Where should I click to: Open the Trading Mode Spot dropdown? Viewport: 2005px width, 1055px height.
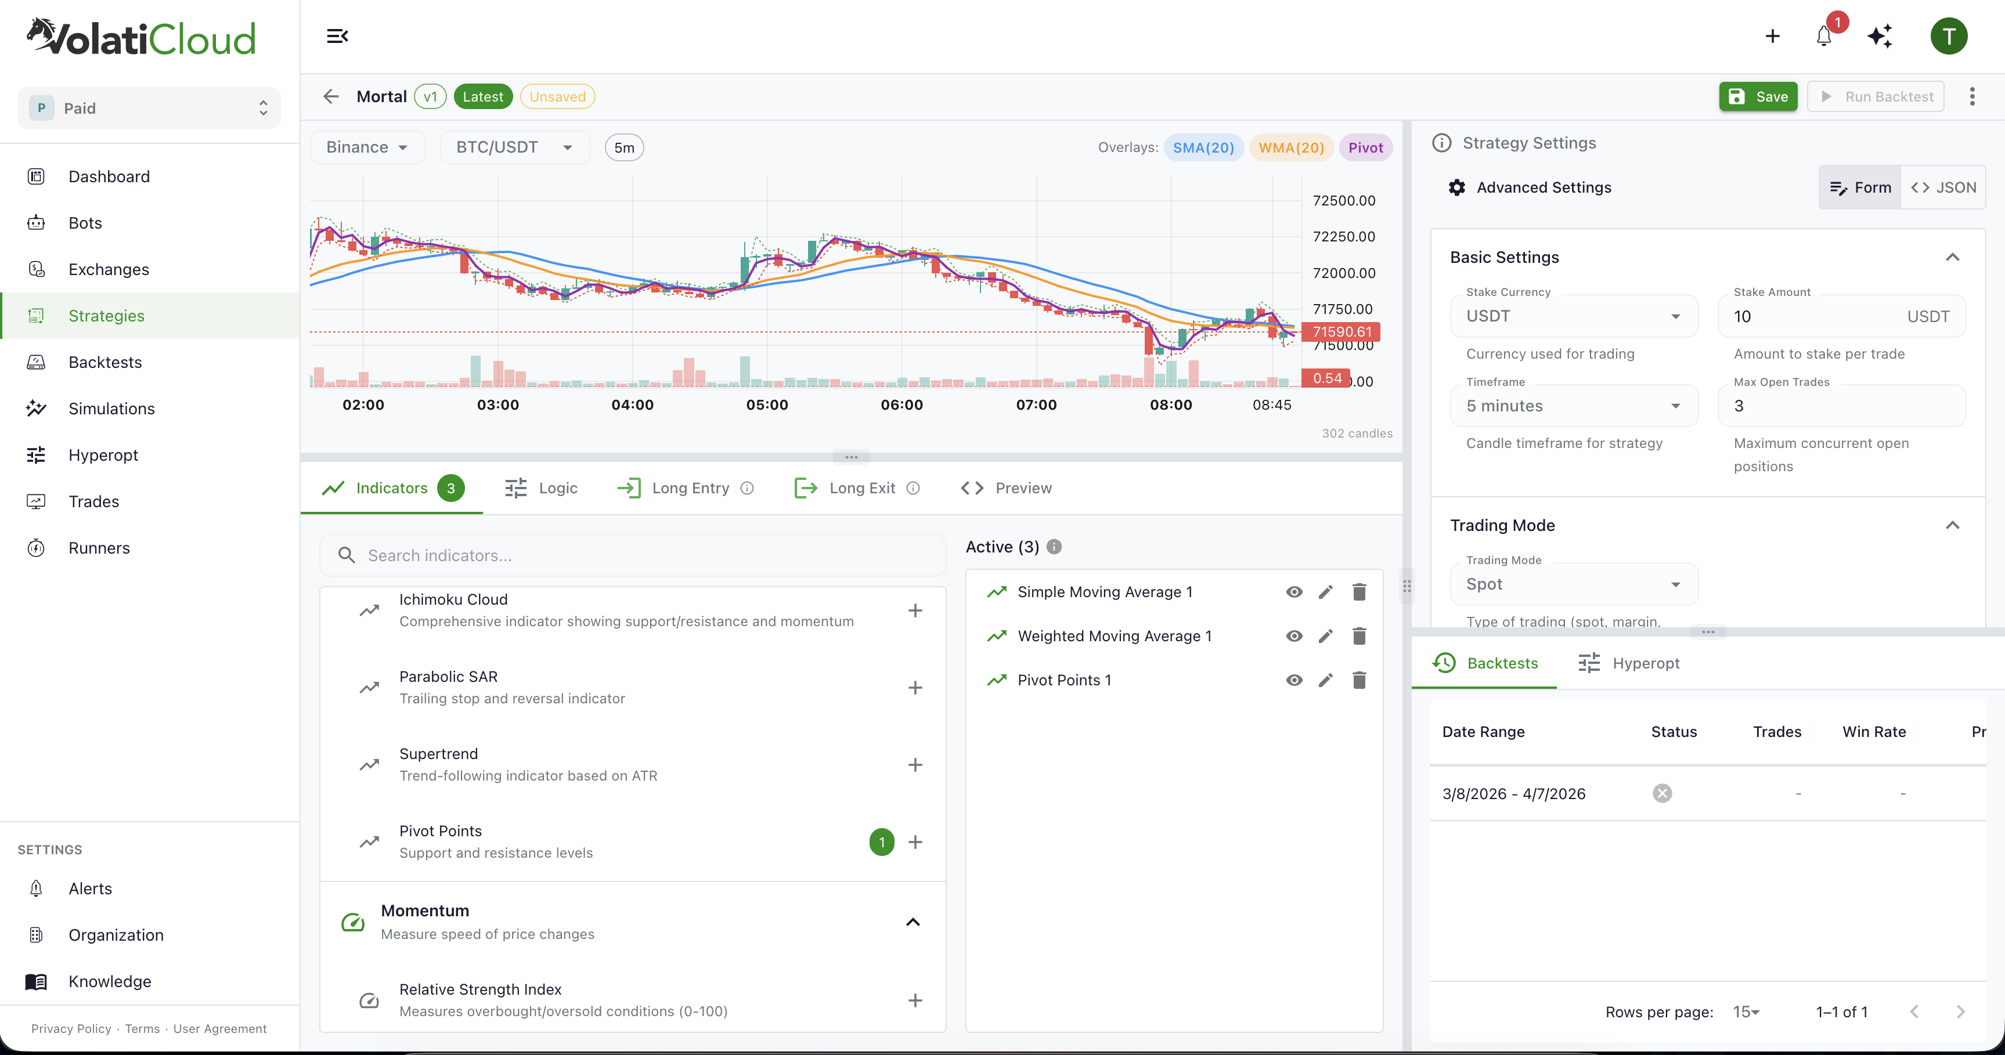point(1572,584)
